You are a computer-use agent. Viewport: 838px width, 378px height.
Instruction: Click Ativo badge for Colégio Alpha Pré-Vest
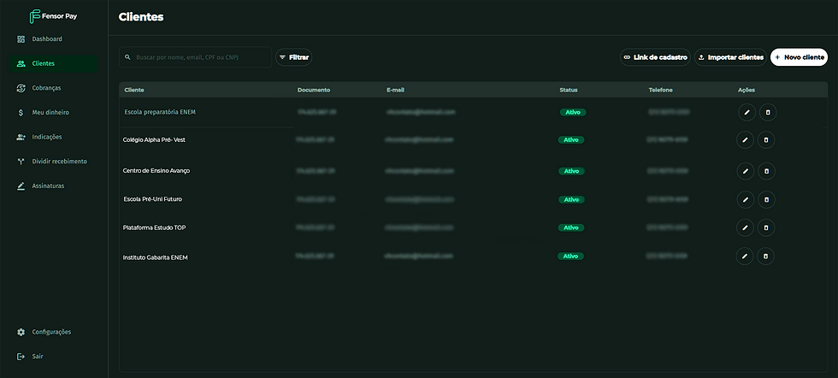tap(571, 140)
